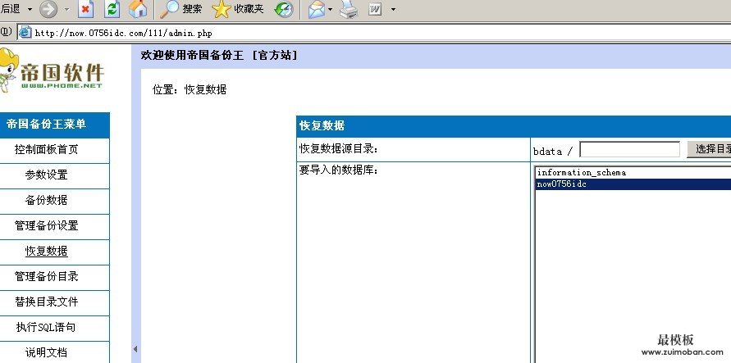Expand the Forward history dropdown arrow

tap(66, 9)
